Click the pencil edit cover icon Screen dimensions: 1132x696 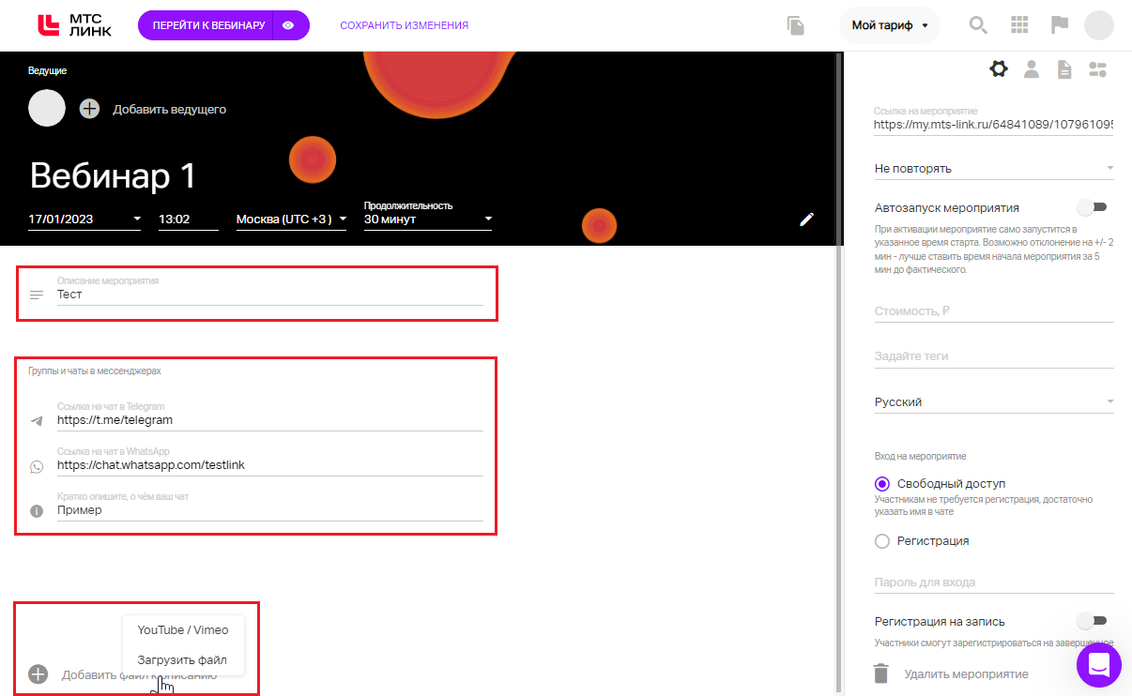(x=806, y=219)
